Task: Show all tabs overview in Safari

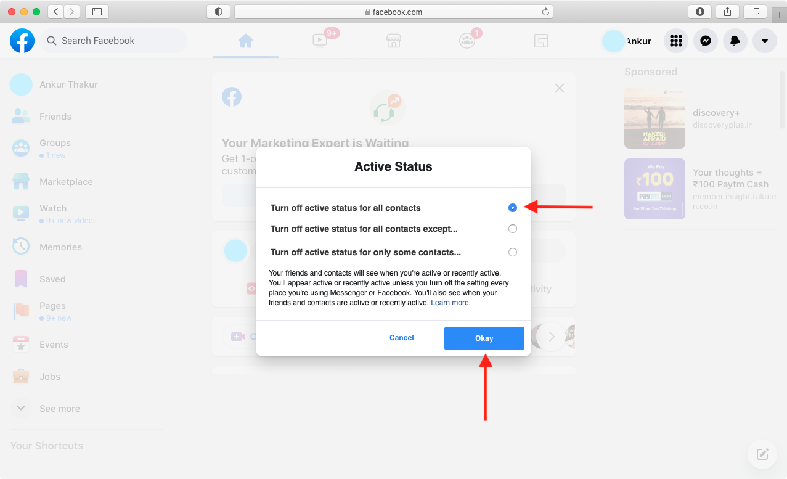Action: point(755,11)
